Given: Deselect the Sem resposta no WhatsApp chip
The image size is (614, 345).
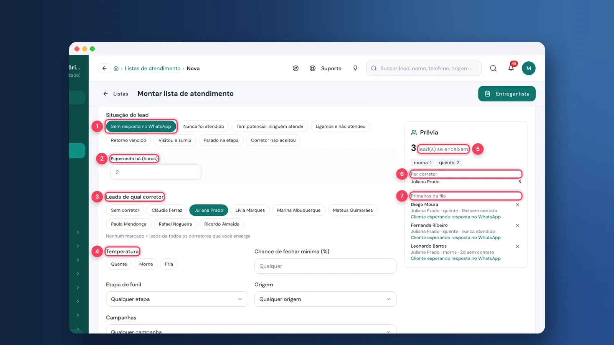Looking at the screenshot, I should pos(141,127).
